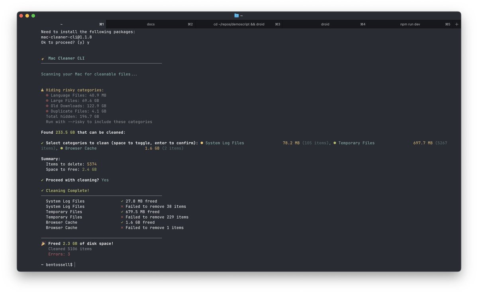Click the X beside Failed to remove 229 items
The height and width of the screenshot is (294, 478).
pos(122,217)
